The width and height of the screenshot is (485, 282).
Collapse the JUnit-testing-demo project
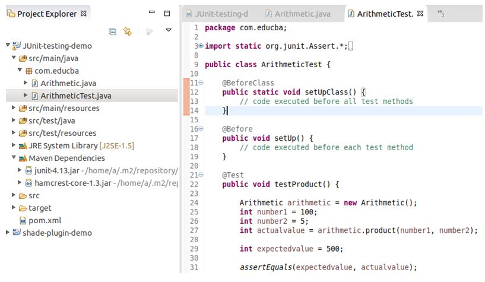pyautogui.click(x=8, y=45)
